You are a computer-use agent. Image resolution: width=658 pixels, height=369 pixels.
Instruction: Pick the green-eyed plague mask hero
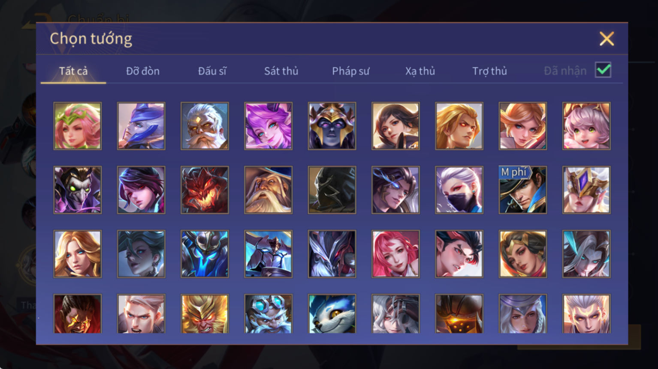[78, 190]
